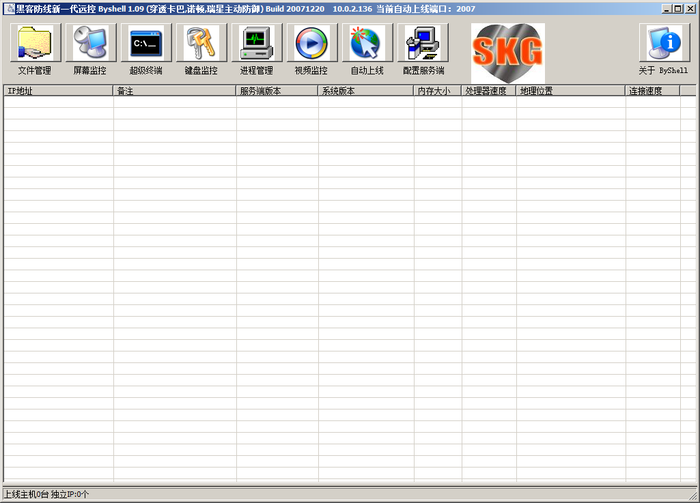The width and height of the screenshot is (700, 503).
Task: Maximize the Byshell window
Action: [677, 9]
